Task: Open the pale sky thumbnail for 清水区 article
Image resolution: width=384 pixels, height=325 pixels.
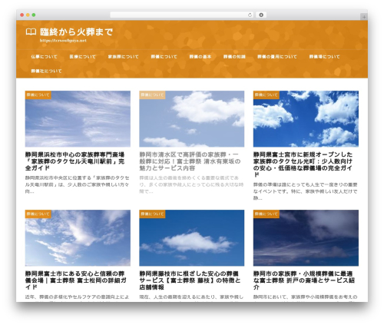Action: 192,119
